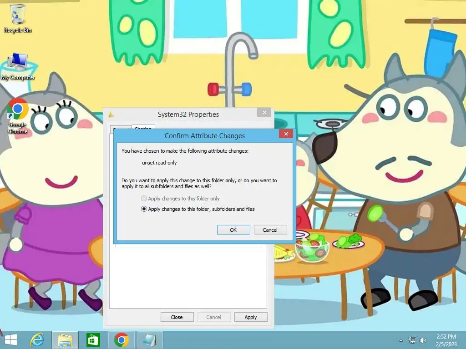This screenshot has width=466, height=349.
Task: Open the network status tray icon
Action: click(x=412, y=340)
